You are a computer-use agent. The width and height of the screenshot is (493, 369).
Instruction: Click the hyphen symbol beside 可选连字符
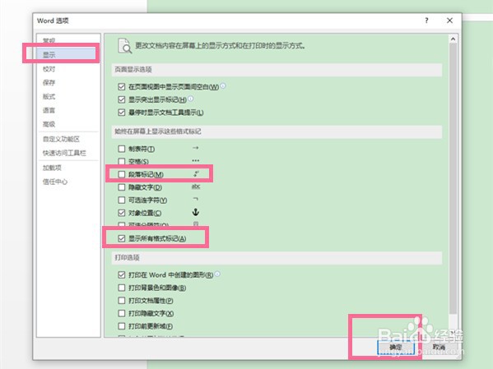click(196, 199)
